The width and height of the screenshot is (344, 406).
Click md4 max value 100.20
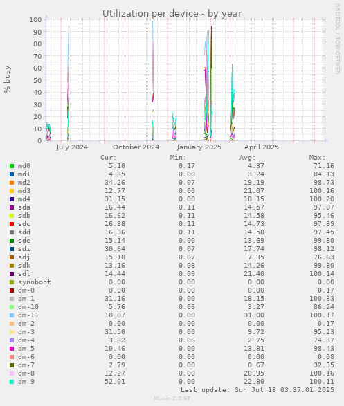pos(322,199)
